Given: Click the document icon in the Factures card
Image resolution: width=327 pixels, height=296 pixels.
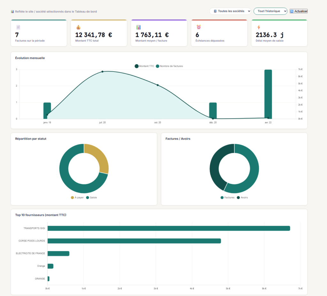Looking at the screenshot, I should 18,27.
